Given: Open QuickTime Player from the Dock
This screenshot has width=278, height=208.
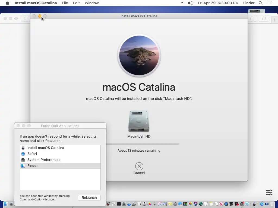Looking at the screenshot, I should [x=226, y=204].
